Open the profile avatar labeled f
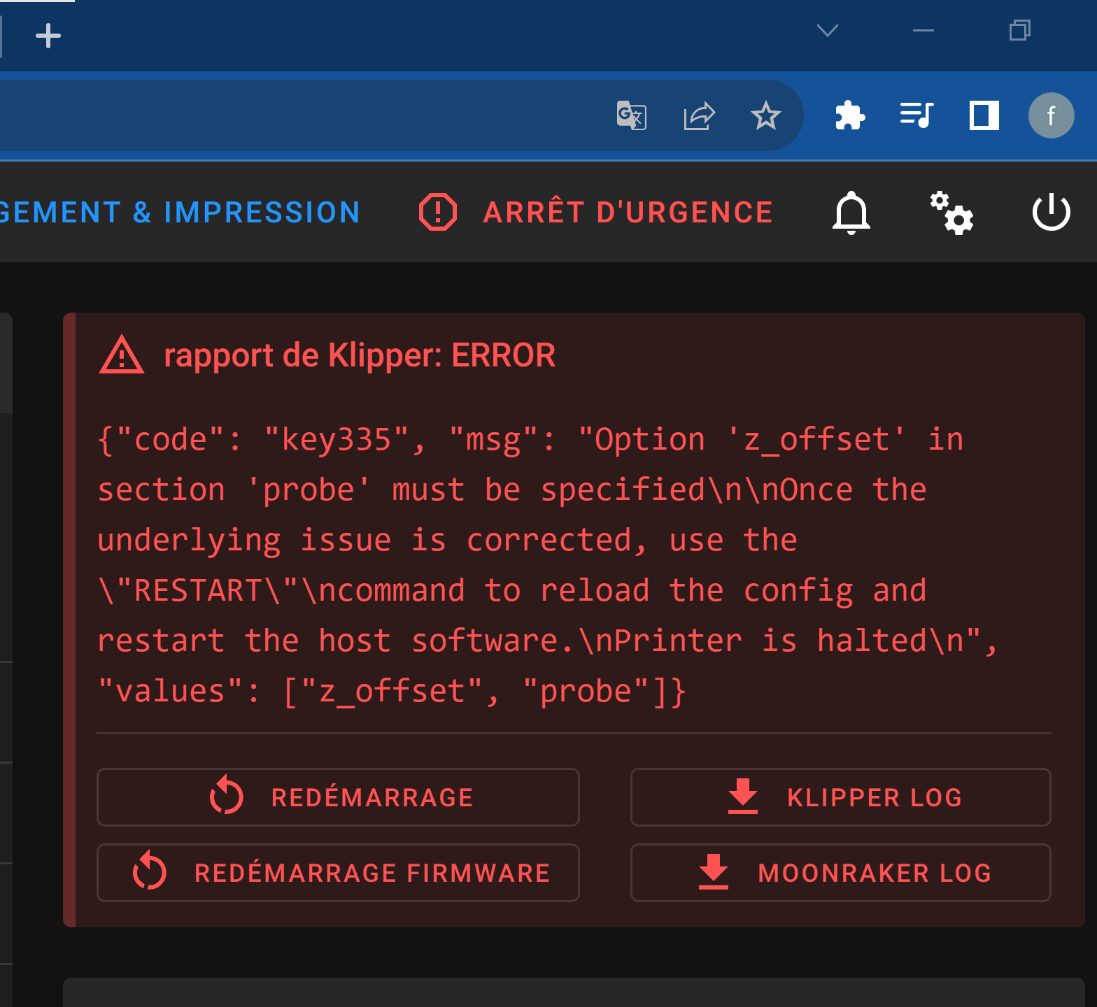This screenshot has width=1097, height=1007. pyautogui.click(x=1051, y=115)
